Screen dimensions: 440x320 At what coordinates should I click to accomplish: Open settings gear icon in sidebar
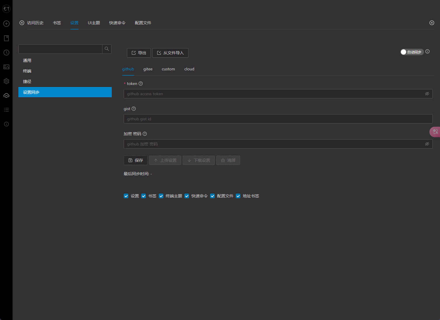(6, 81)
